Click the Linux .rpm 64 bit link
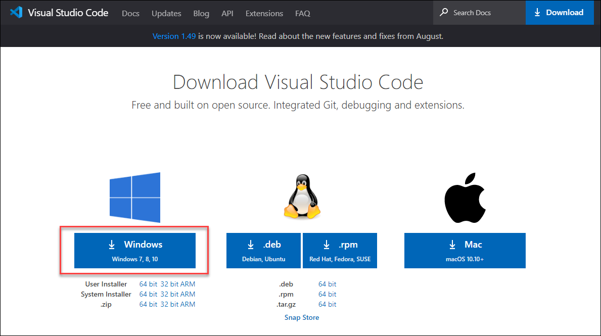Screen dimensions: 601x336 click(x=328, y=294)
